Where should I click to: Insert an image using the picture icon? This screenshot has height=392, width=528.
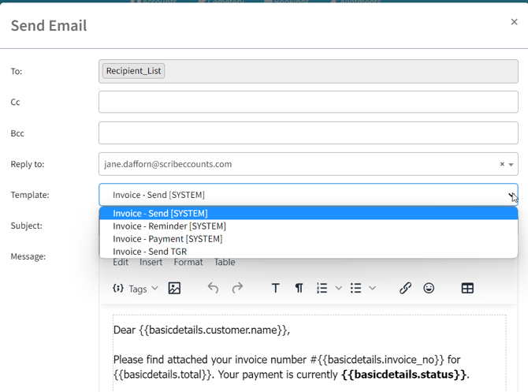tap(174, 288)
